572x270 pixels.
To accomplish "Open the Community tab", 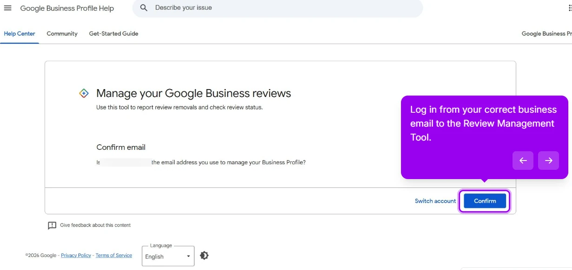I will point(62,34).
